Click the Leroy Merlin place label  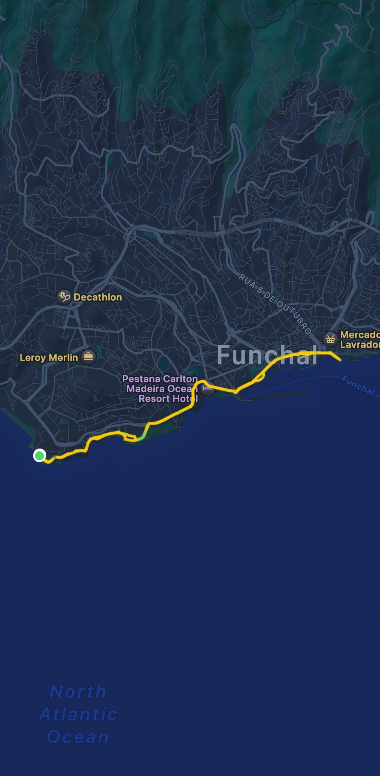pos(49,357)
